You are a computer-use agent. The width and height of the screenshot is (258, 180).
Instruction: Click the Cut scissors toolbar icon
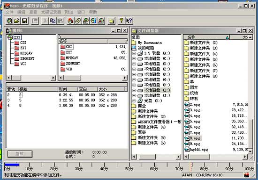(45, 21)
